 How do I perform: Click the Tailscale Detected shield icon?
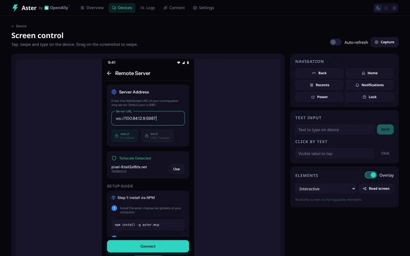114,158
